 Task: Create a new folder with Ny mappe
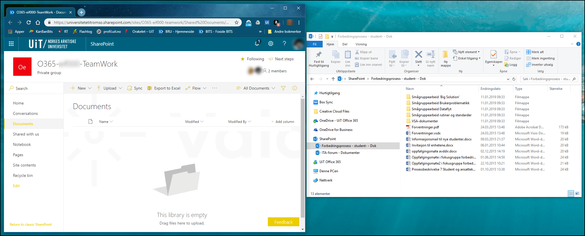click(x=445, y=59)
